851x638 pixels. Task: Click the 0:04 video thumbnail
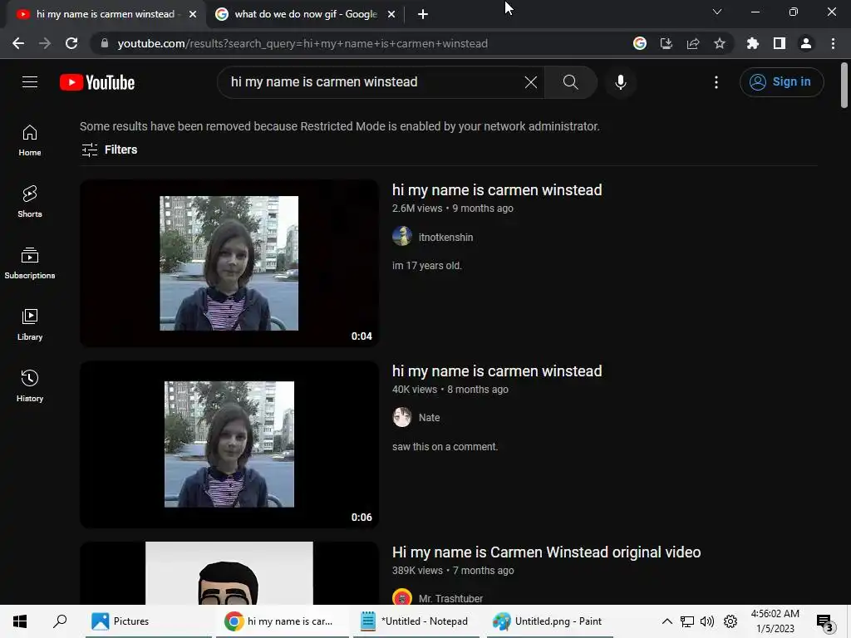229,263
